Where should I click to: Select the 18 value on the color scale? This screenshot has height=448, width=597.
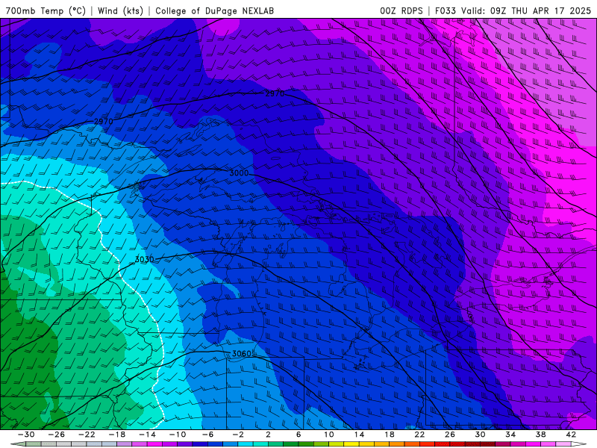coord(390,435)
